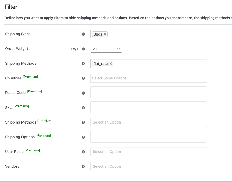
Task: Click the SKU help question mark
Action: click(83, 108)
